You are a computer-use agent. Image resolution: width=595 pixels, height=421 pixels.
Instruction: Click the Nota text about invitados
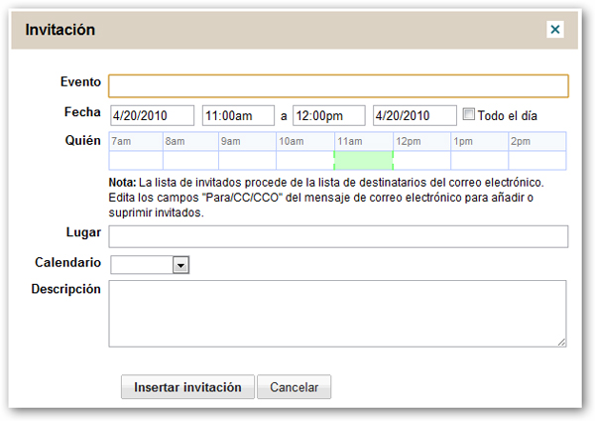point(326,198)
